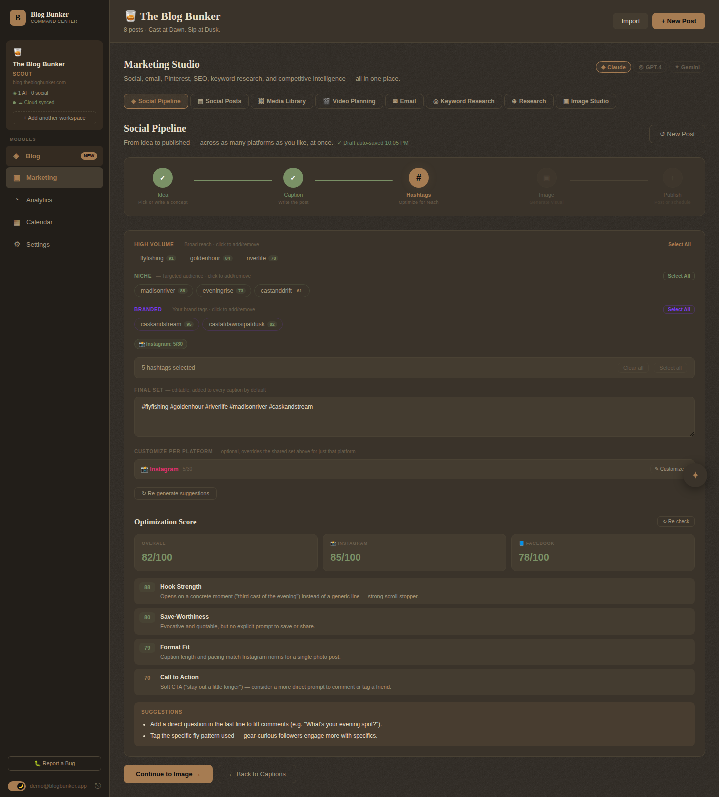
Task: Switch to the Media Library tab
Action: pyautogui.click(x=282, y=101)
